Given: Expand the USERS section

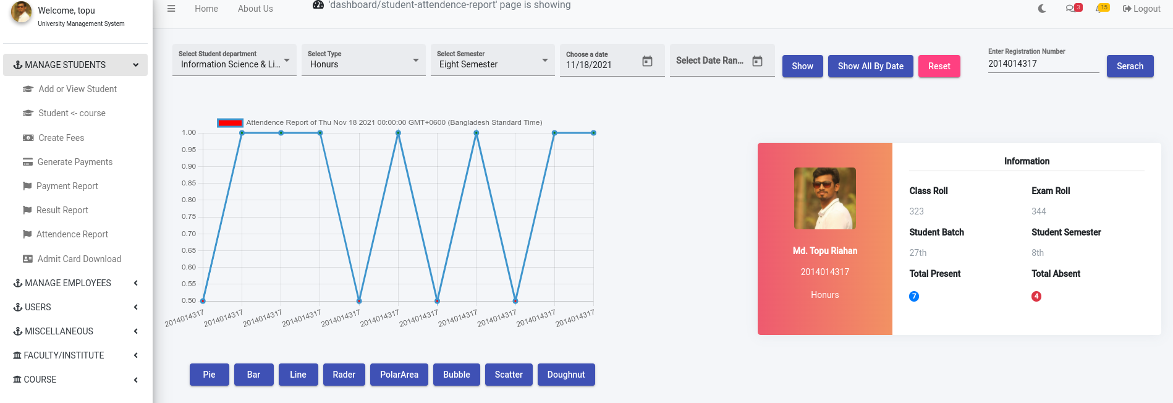Looking at the screenshot, I should click(75, 307).
